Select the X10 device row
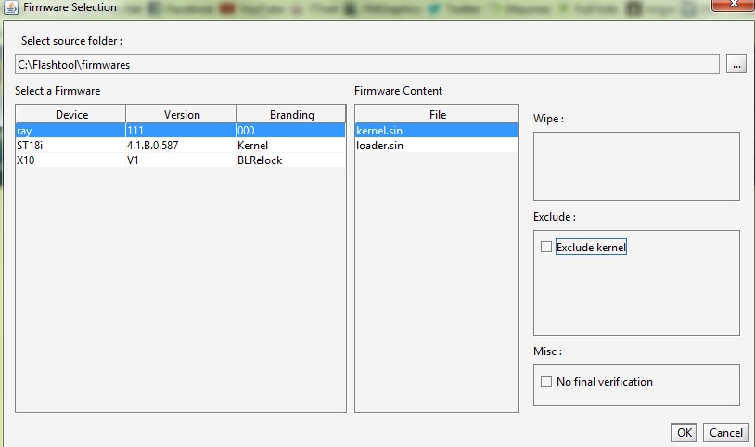Image resolution: width=755 pixels, height=447 pixels. click(x=181, y=160)
